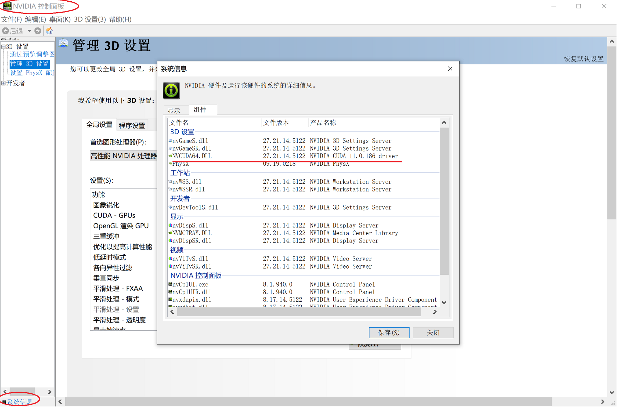The width and height of the screenshot is (617, 409).
Task: Select 平滑处理 - FXAA setting
Action: [118, 289]
